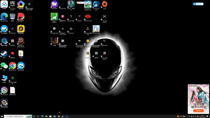Click the Sogou input method toolbar logo

[78, 3]
